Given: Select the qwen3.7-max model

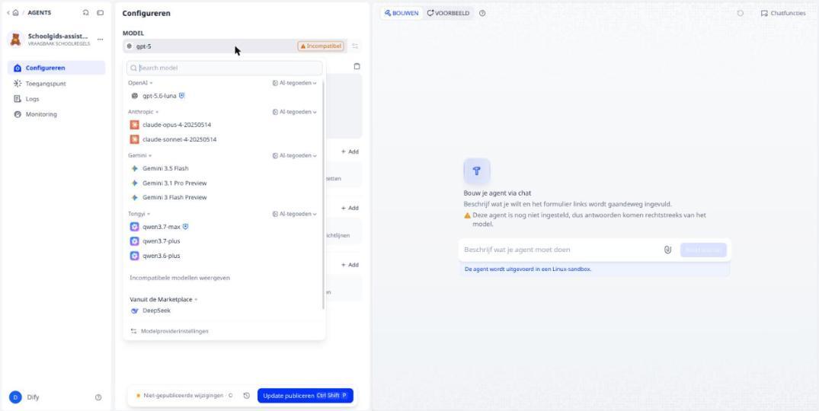Looking at the screenshot, I should click(223, 227).
